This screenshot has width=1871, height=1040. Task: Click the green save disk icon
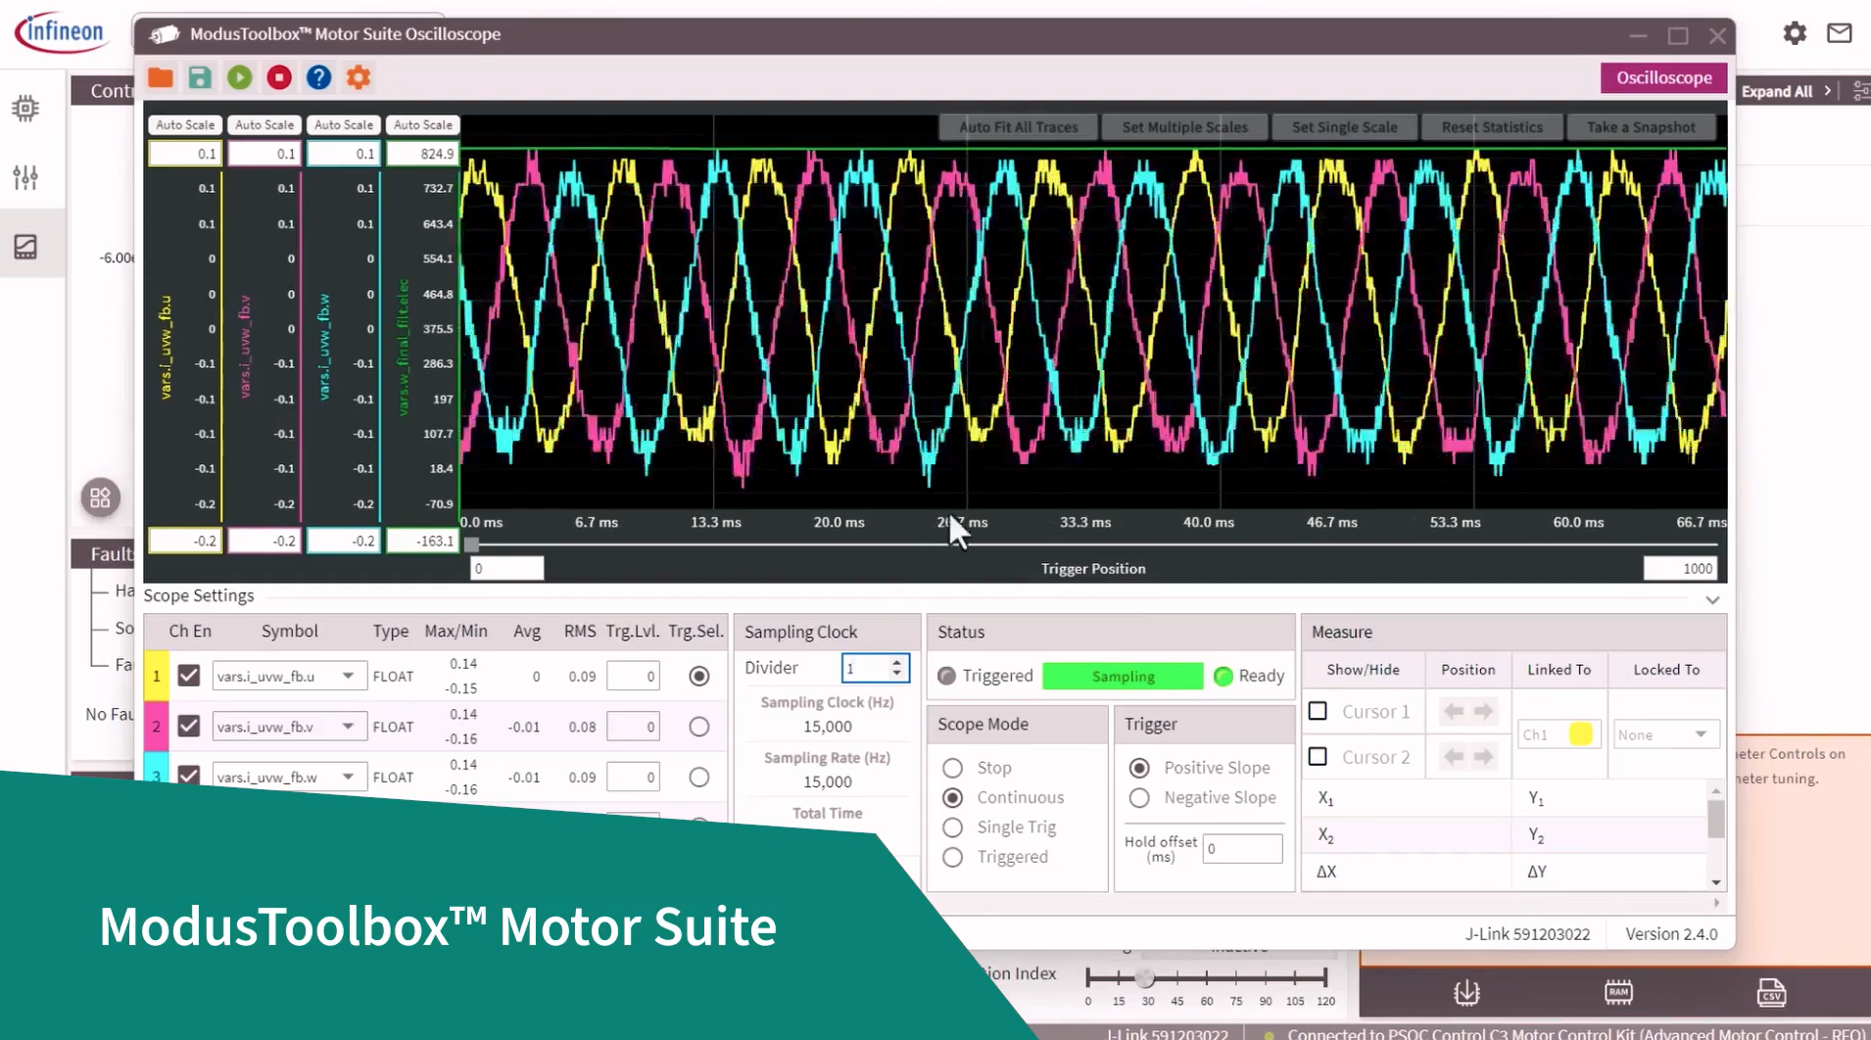[200, 77]
